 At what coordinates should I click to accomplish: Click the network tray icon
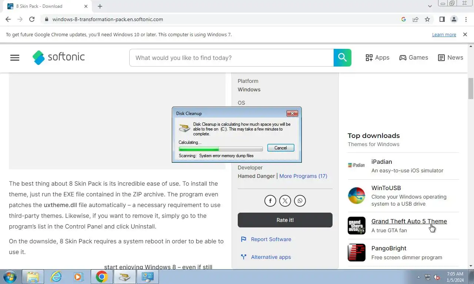(428, 277)
